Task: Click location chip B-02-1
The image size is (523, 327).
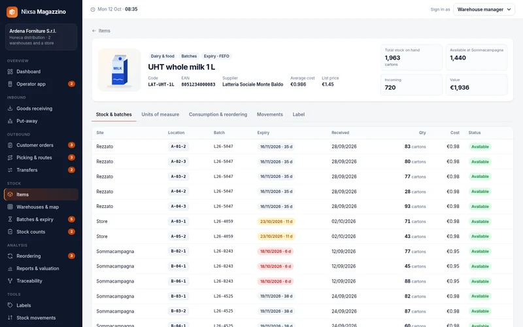Action: click(x=178, y=251)
